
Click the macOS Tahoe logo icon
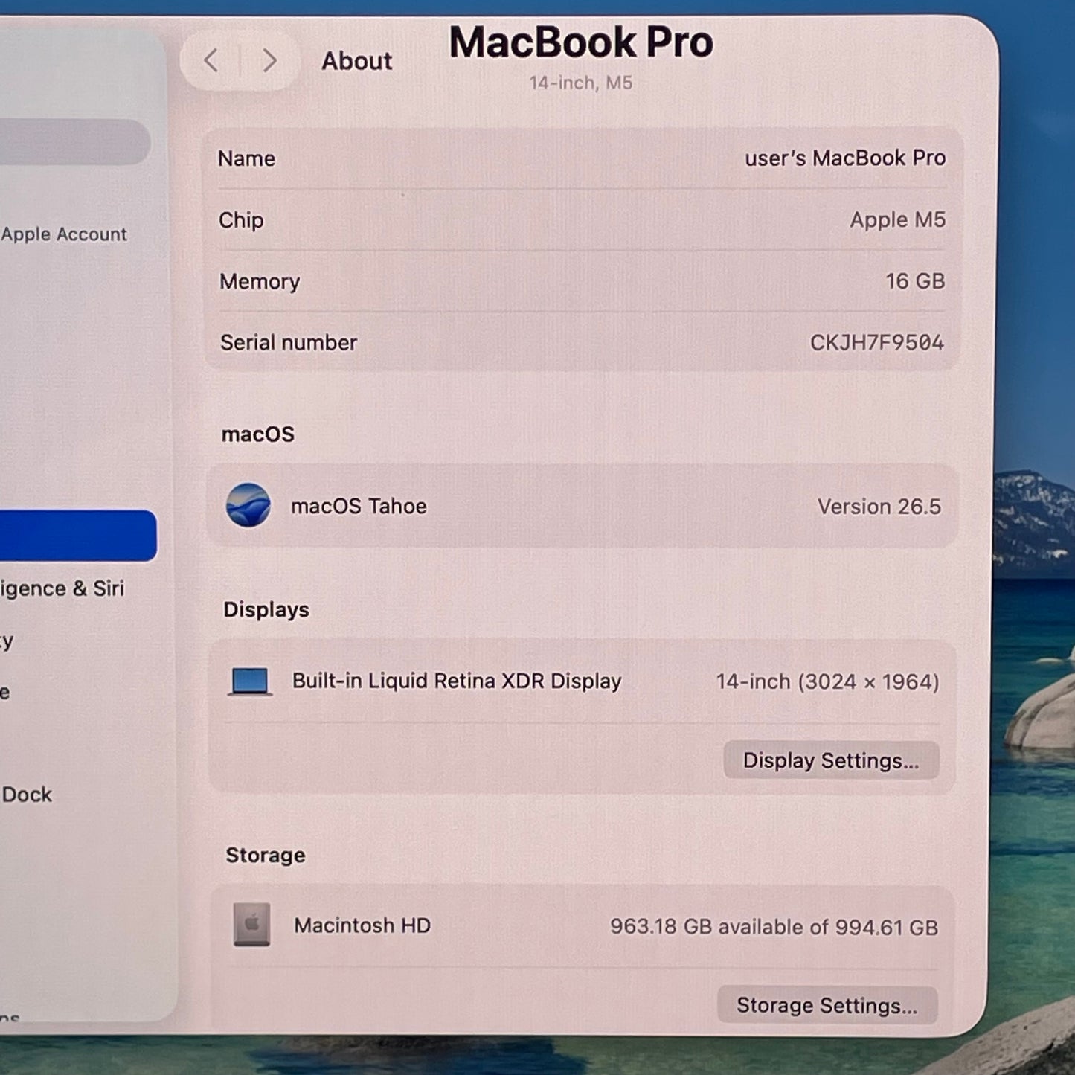click(x=248, y=505)
